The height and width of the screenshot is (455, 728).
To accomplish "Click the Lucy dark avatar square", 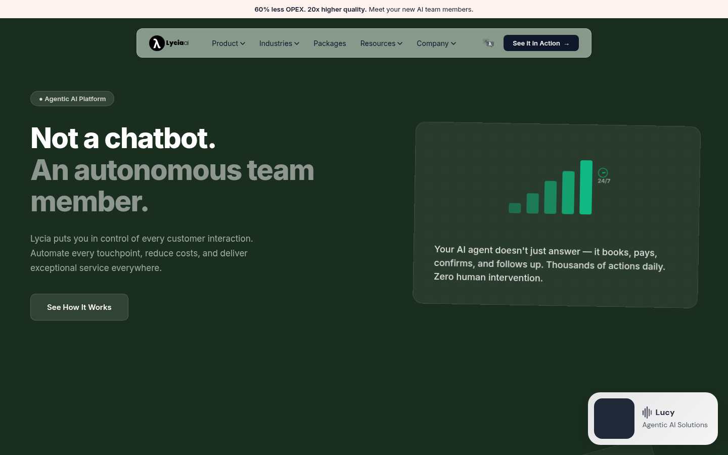I will [x=614, y=419].
